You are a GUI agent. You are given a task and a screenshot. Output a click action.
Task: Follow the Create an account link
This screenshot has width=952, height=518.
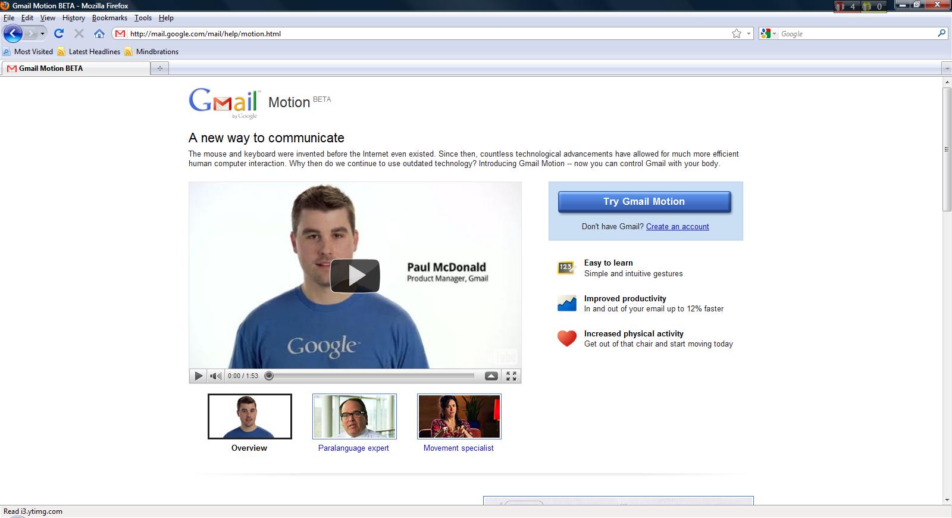(x=678, y=227)
